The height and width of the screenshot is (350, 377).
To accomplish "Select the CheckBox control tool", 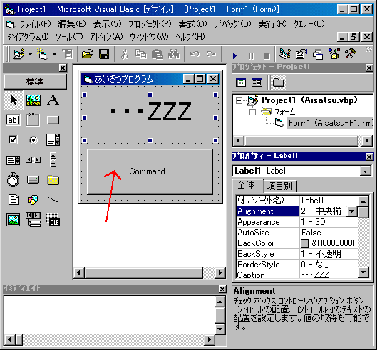I will 14,140.
